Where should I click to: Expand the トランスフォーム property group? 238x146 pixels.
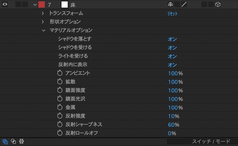click(x=43, y=13)
